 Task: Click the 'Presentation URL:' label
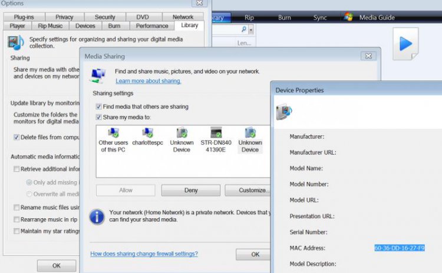[312, 217]
